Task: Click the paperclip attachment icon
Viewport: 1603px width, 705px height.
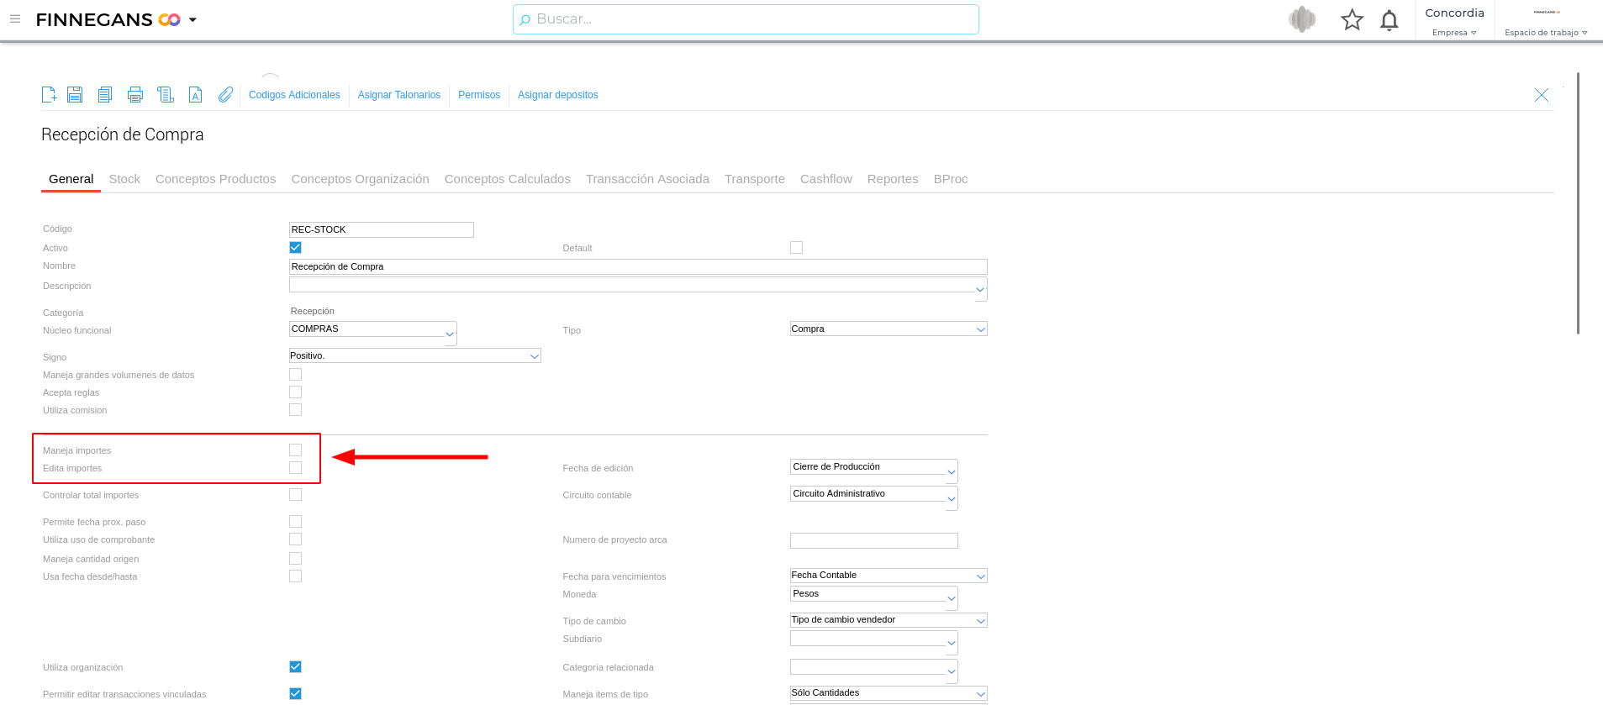Action: pos(225,95)
